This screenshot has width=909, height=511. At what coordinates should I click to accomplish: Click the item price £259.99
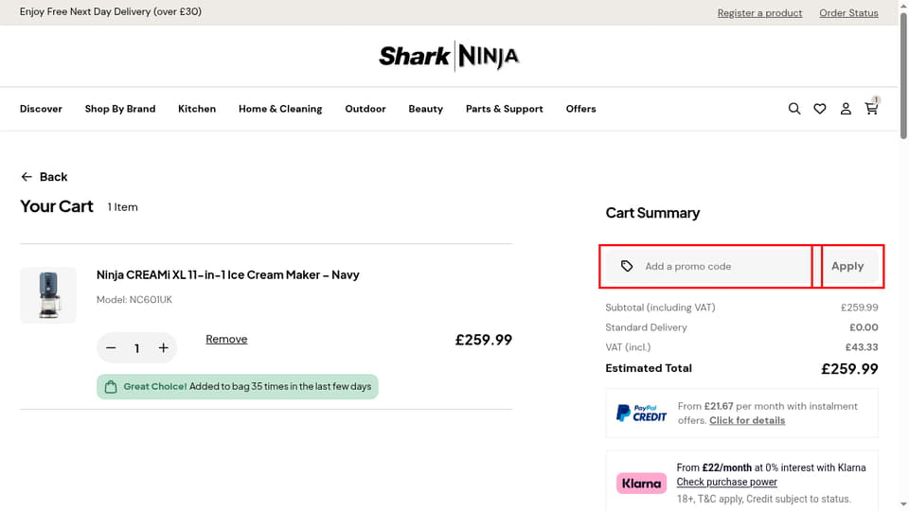click(484, 340)
